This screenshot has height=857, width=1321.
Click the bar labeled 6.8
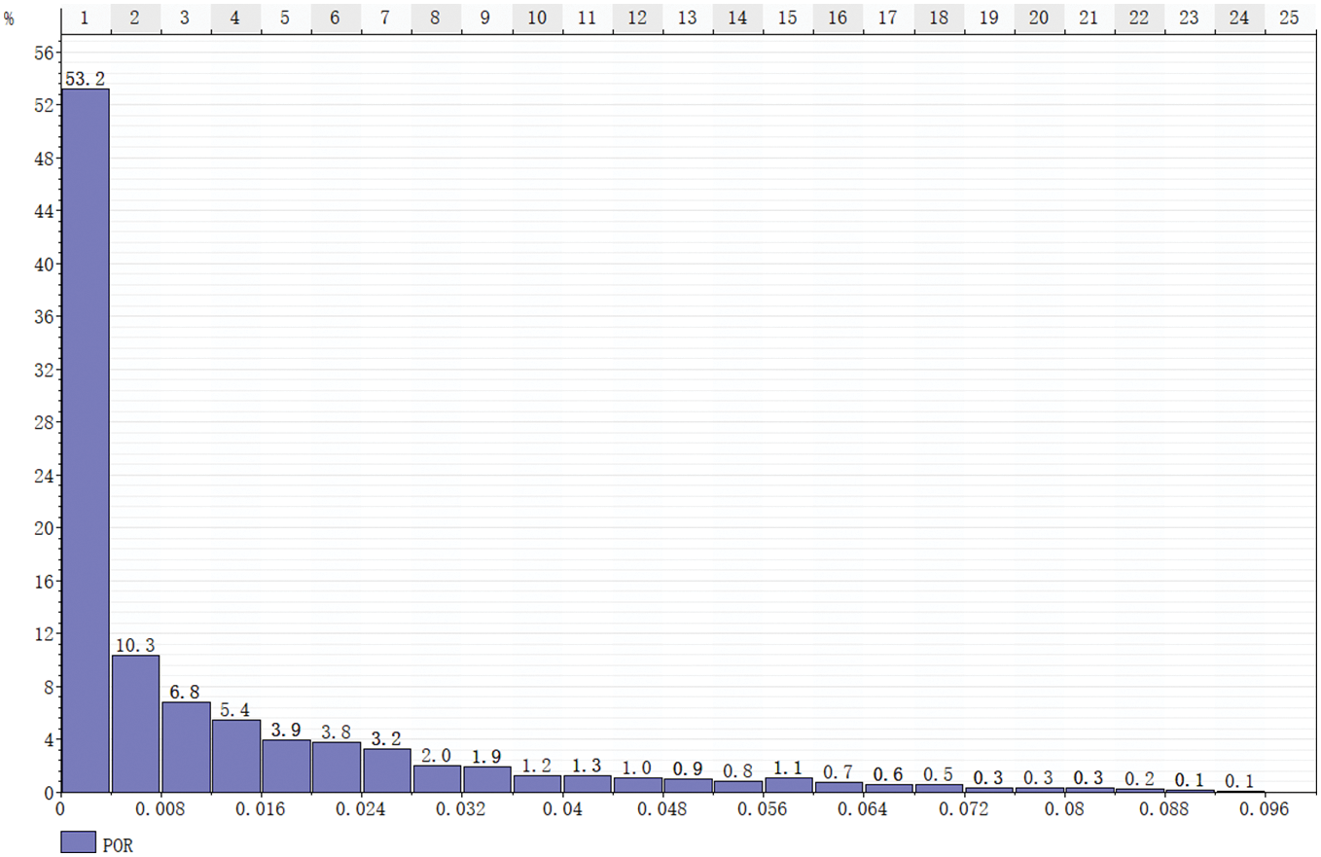[186, 747]
